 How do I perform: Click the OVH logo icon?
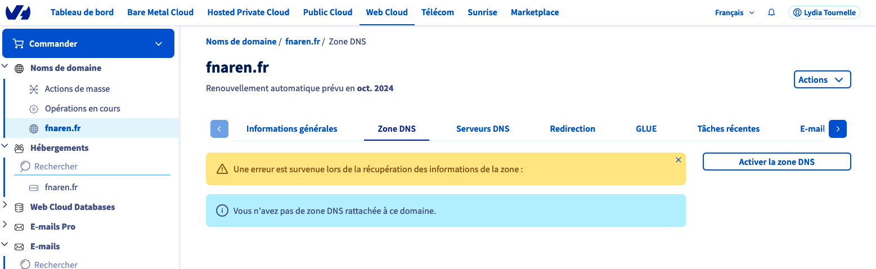coord(17,12)
